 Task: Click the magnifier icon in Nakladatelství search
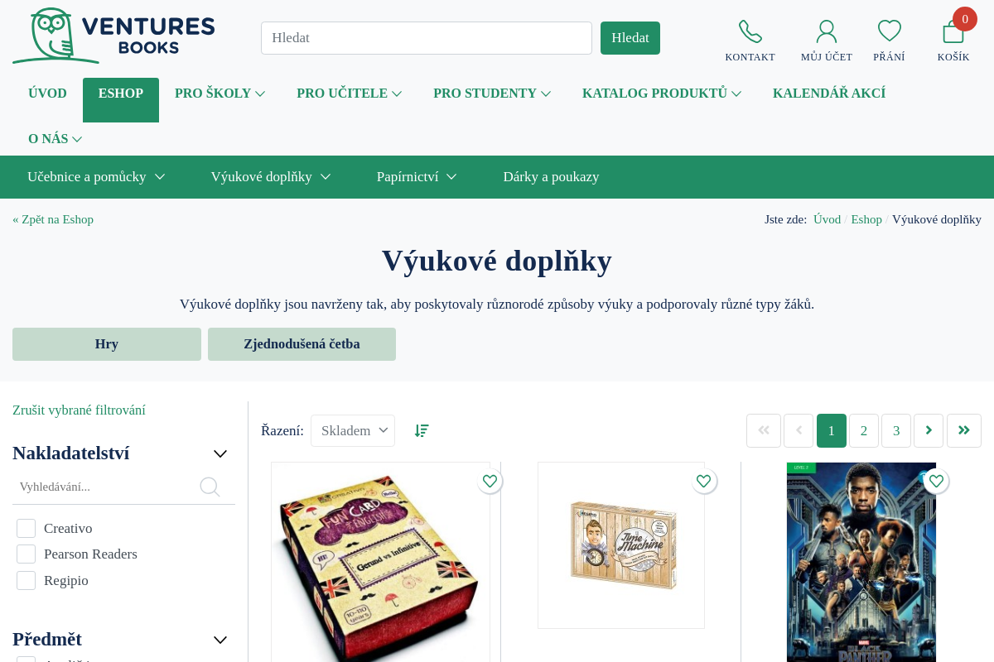210,487
